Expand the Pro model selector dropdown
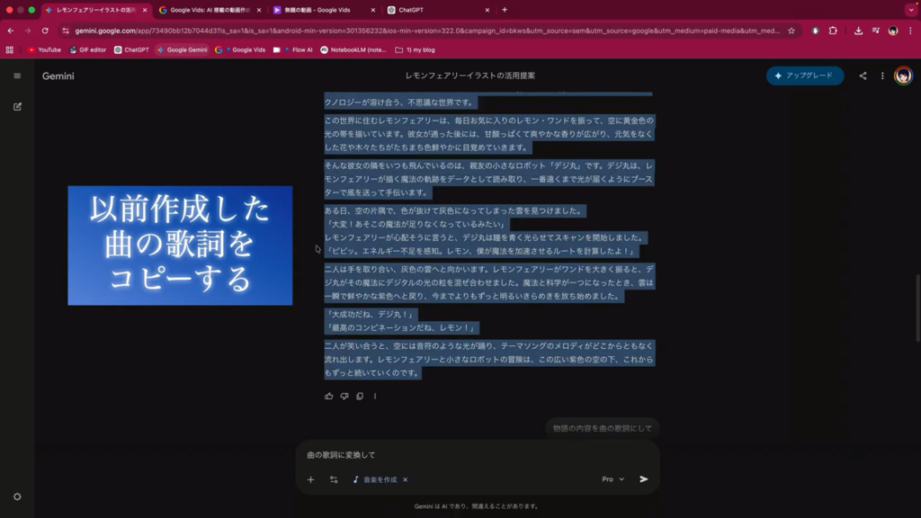Viewport: 921px width, 518px height. click(x=613, y=479)
